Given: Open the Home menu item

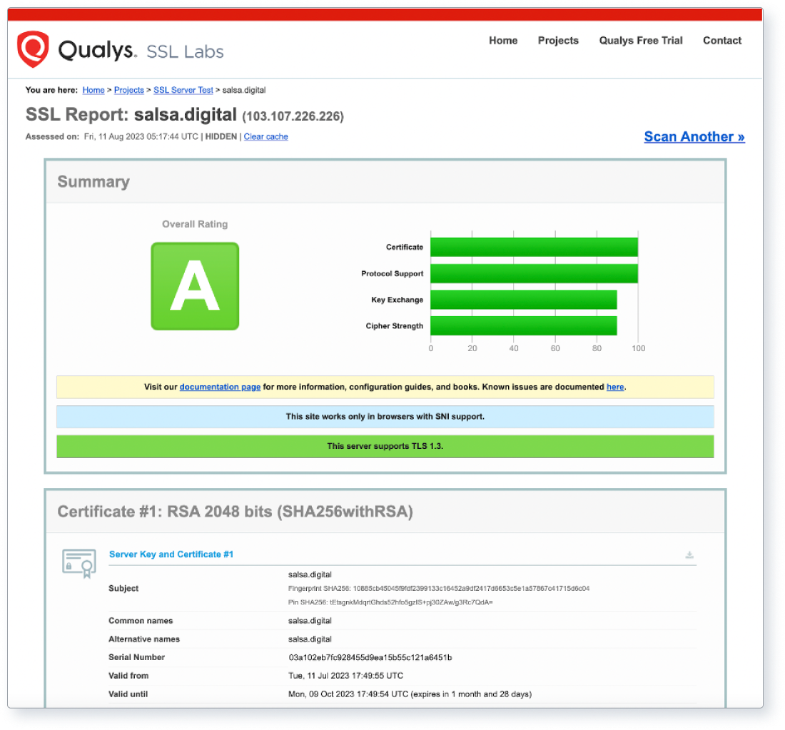Looking at the screenshot, I should 503,41.
